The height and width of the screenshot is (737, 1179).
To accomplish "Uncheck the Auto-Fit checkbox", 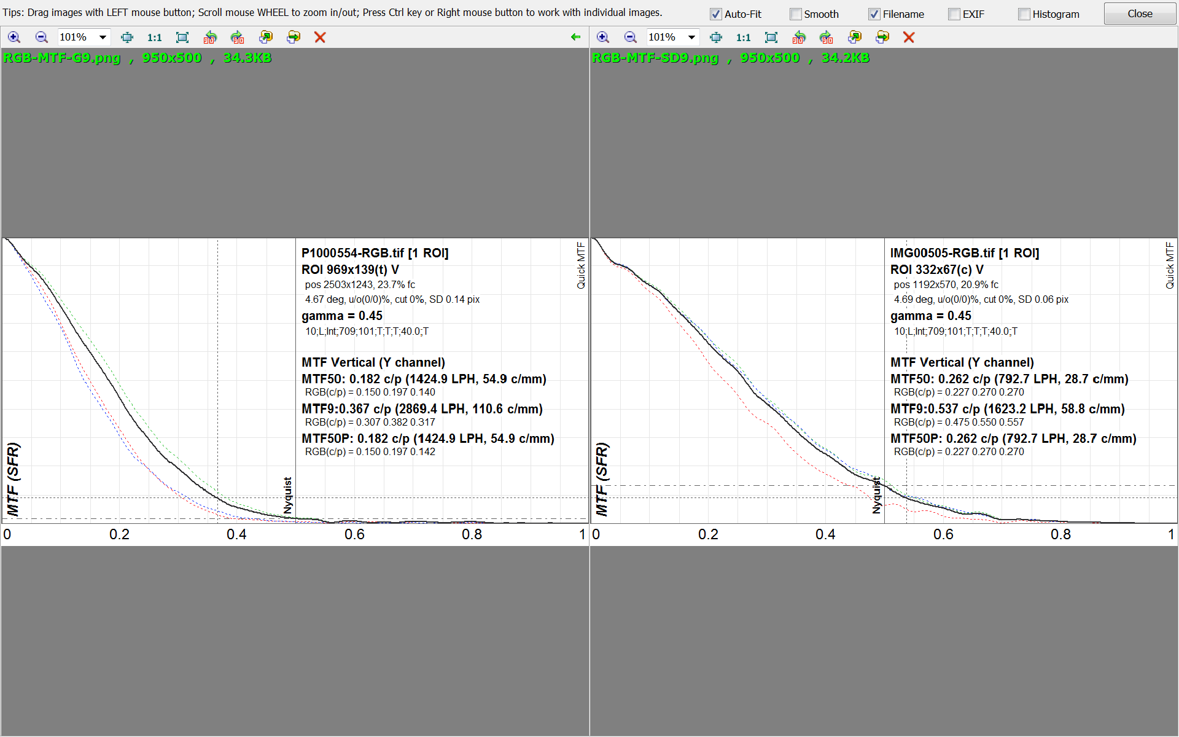I will pos(716,14).
